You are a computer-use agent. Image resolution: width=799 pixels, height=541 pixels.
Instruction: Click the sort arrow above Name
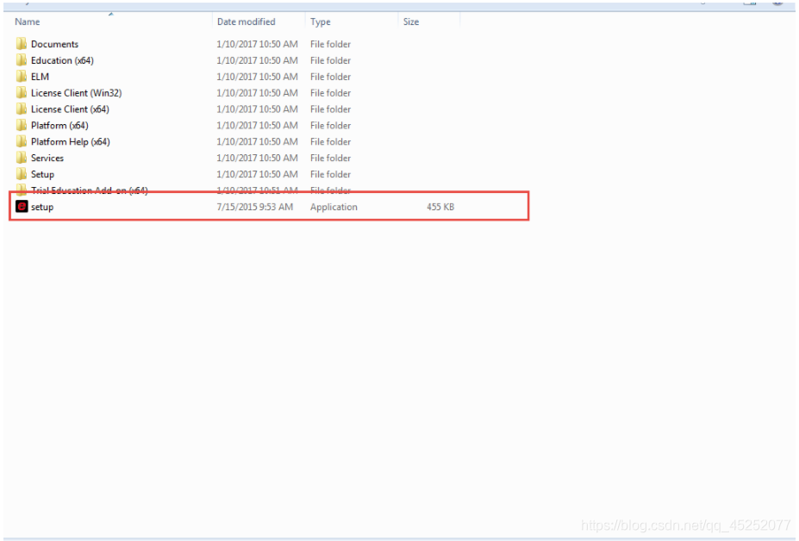pos(110,14)
